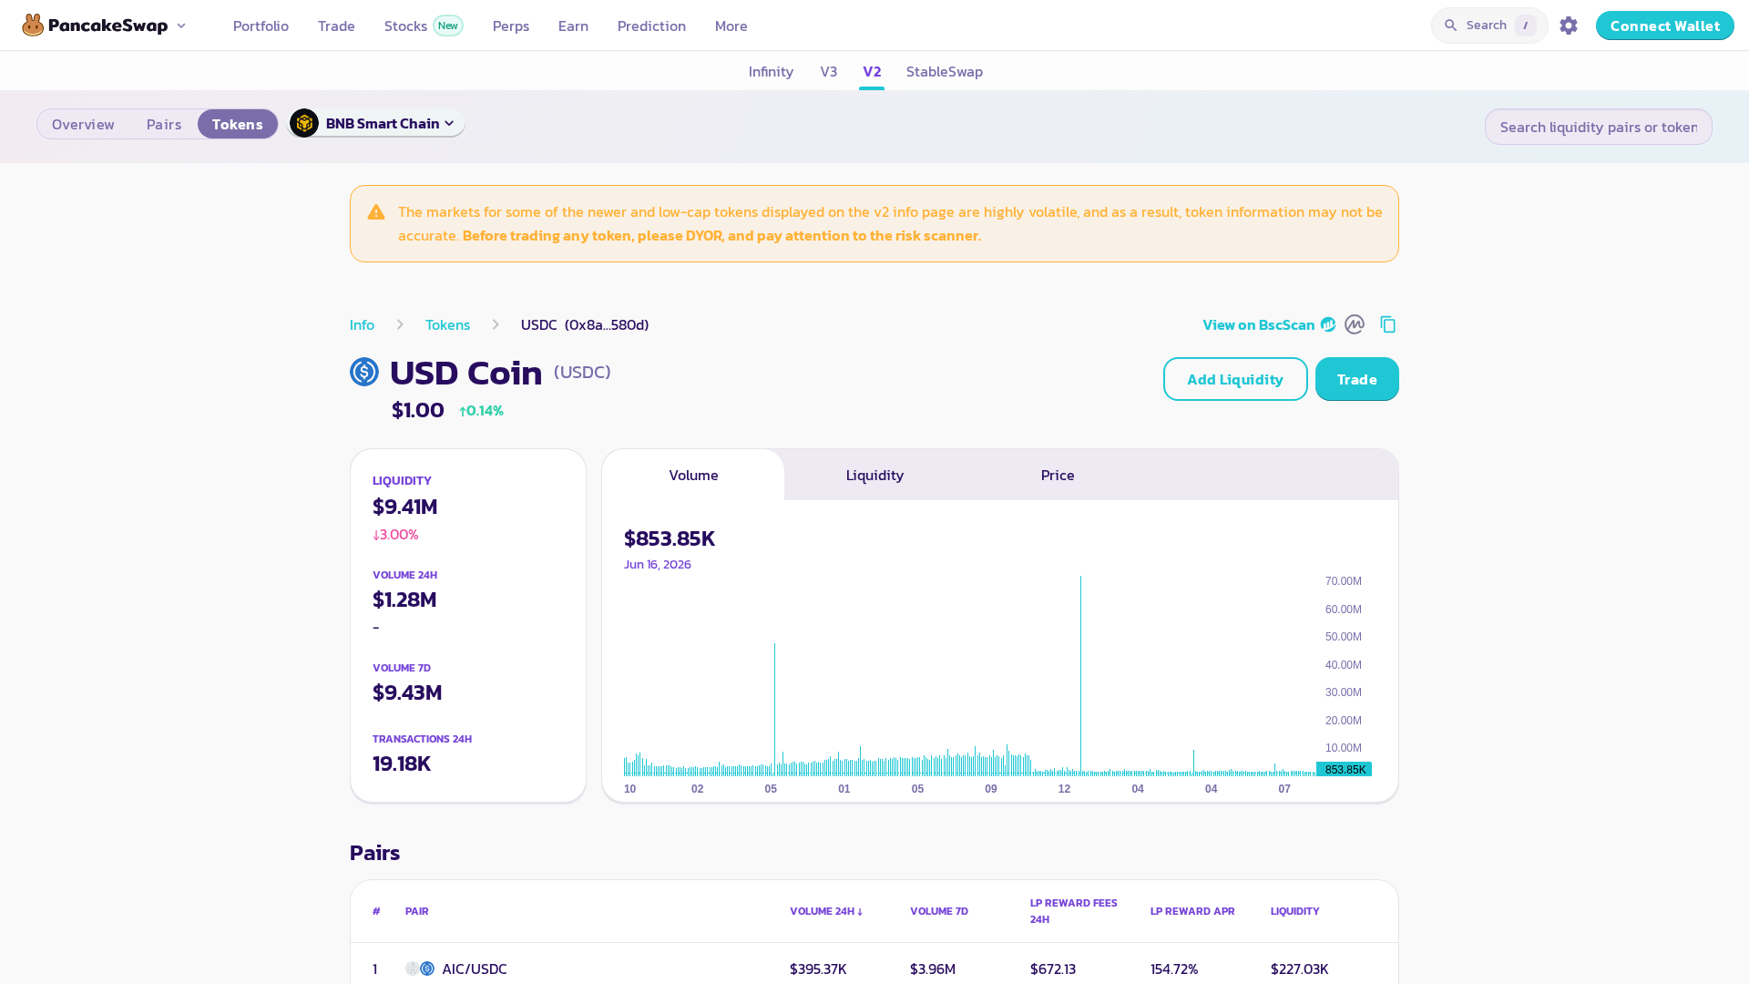Click the USDC token logo icon
Image resolution: width=1749 pixels, height=984 pixels.
pos(364,372)
